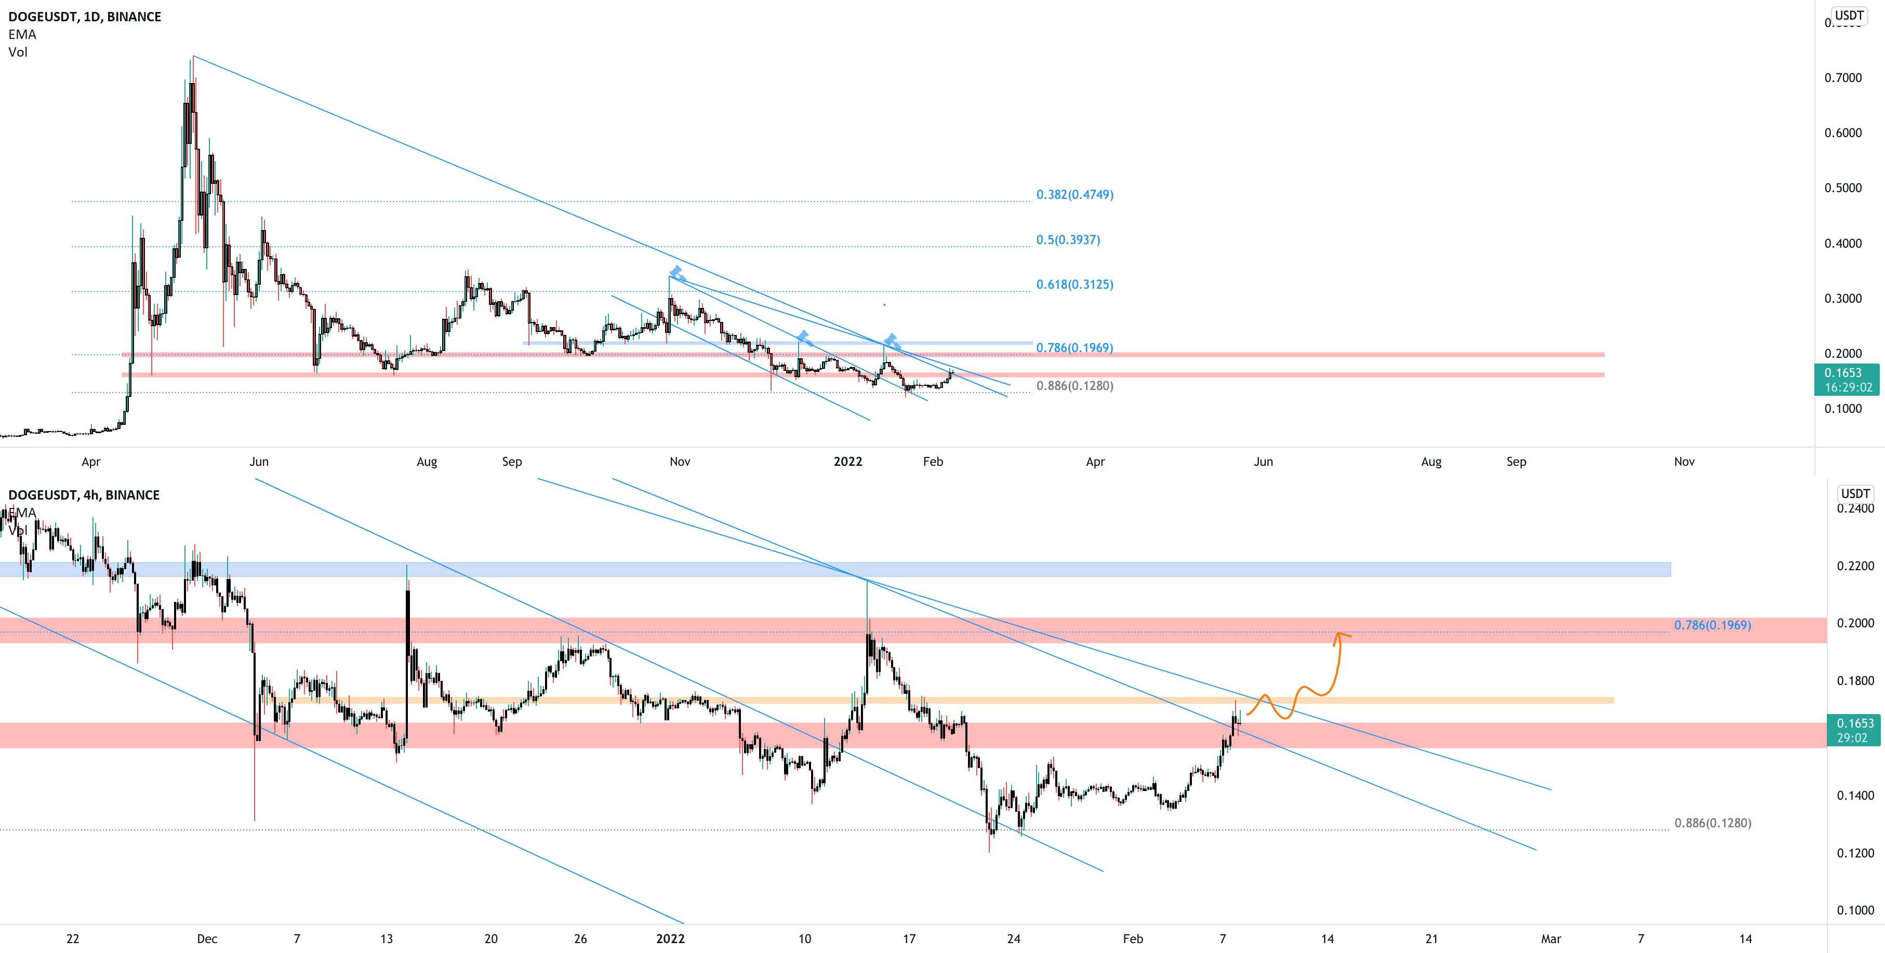Click the 17 label on 4h time axis
The height and width of the screenshot is (953, 1885).
tap(909, 939)
